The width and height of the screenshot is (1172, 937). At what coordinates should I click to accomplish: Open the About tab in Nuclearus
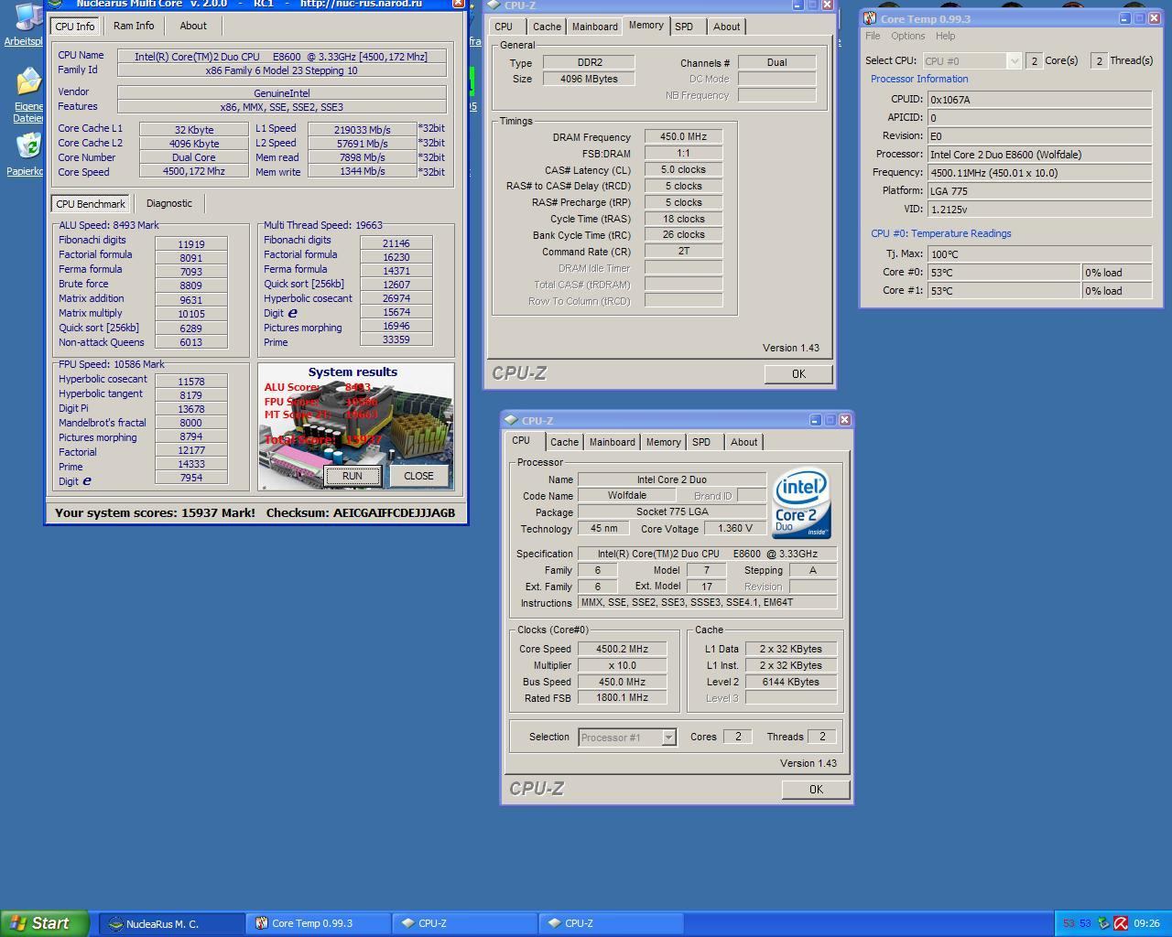[193, 26]
